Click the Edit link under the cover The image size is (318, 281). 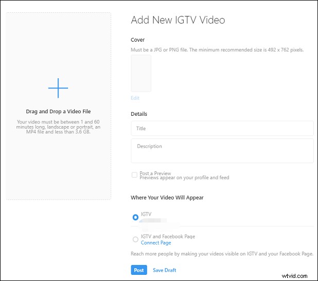[135, 98]
